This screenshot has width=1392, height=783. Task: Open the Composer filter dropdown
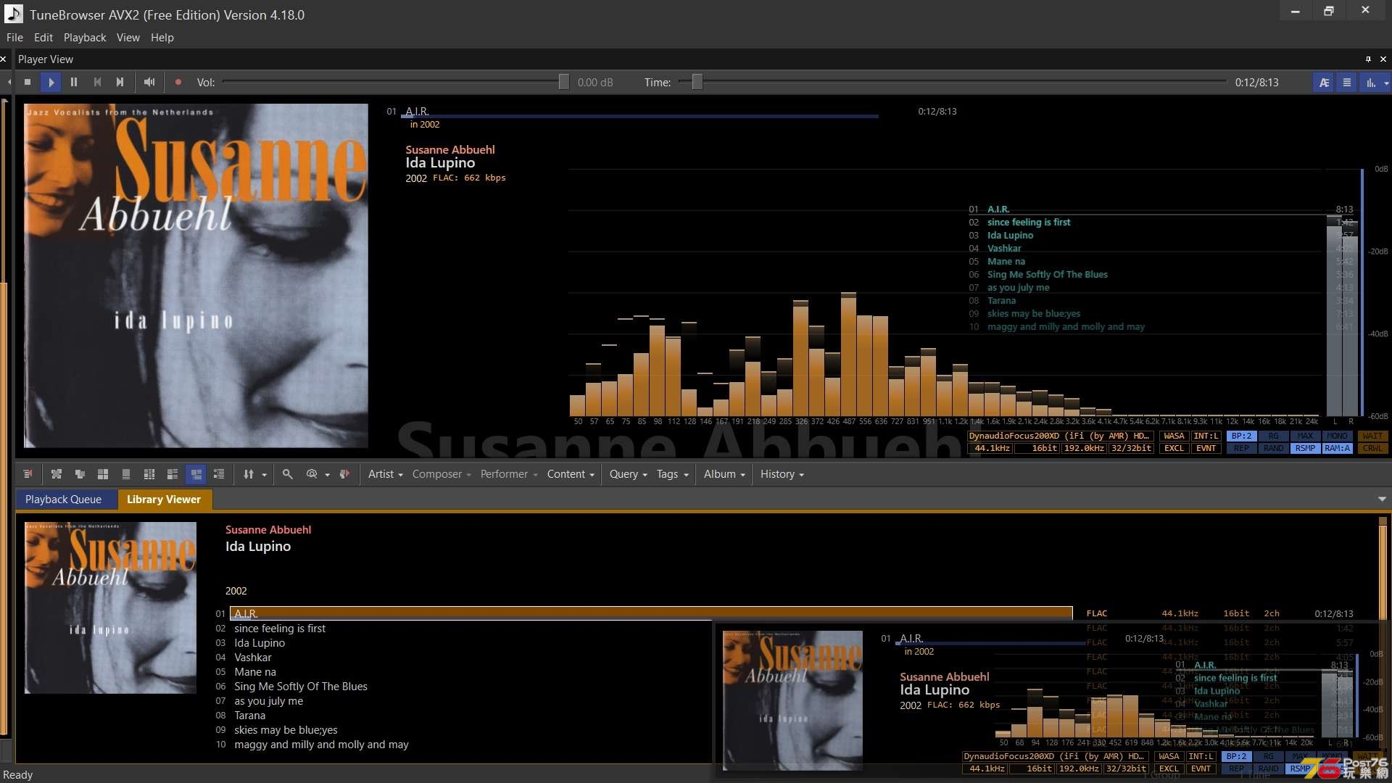pos(442,474)
